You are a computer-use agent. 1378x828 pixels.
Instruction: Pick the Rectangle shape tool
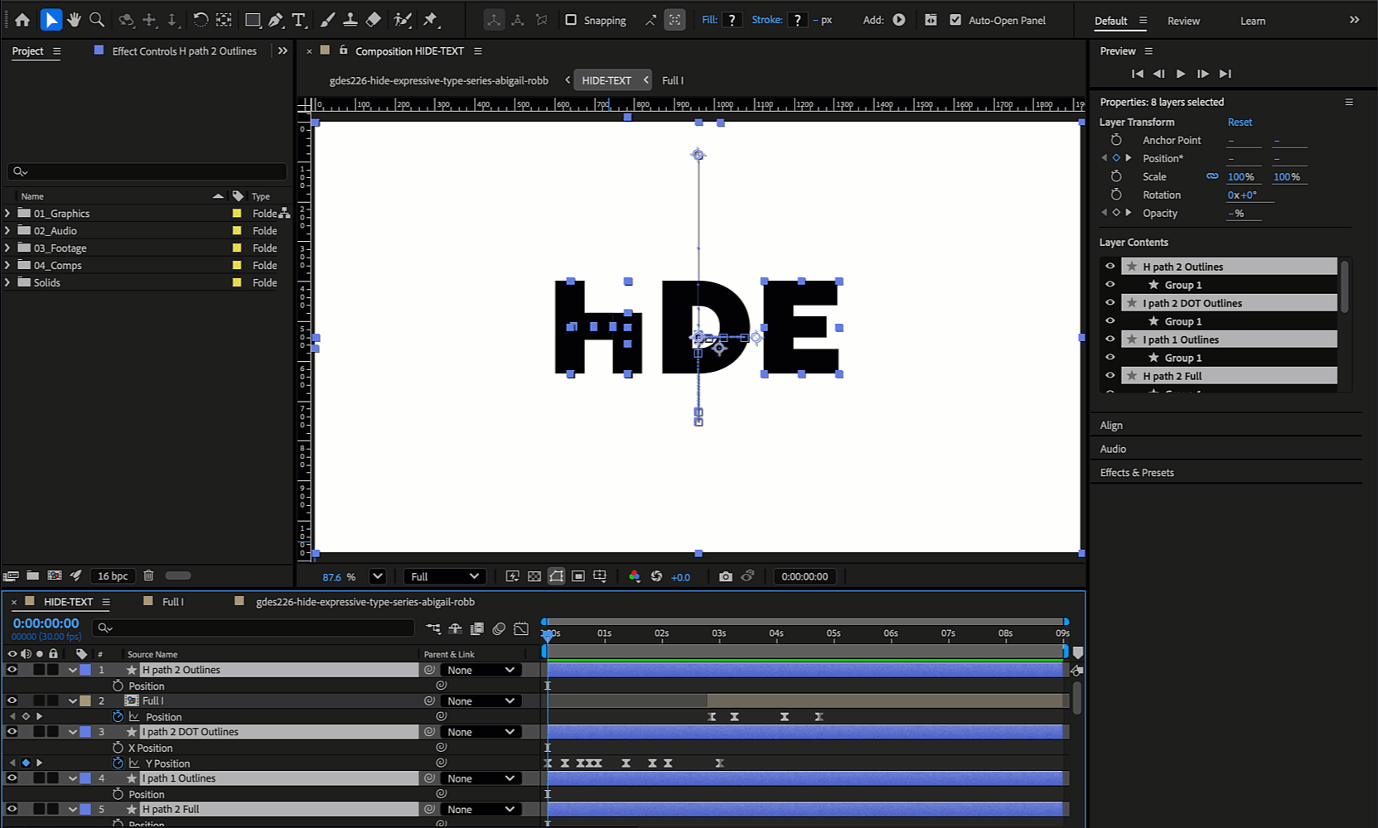click(x=253, y=20)
